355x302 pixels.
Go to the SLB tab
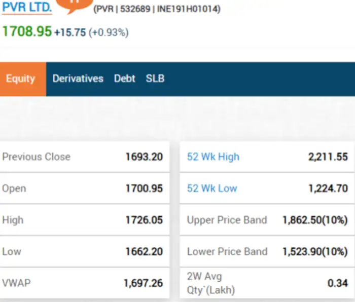[x=155, y=79]
